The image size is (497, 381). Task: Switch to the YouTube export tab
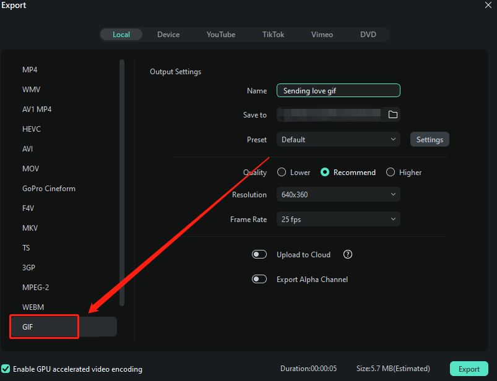221,35
